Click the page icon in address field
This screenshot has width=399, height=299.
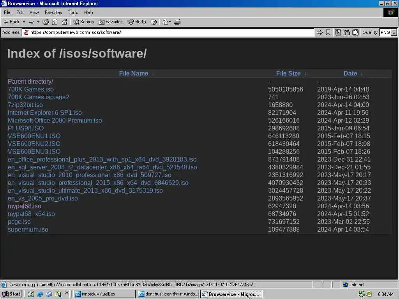(x=26, y=32)
